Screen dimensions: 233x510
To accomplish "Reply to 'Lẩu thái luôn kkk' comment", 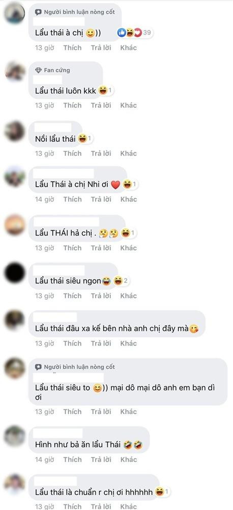I will (101, 106).
